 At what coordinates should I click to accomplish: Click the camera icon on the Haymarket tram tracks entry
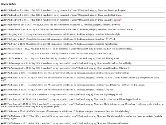2,30
